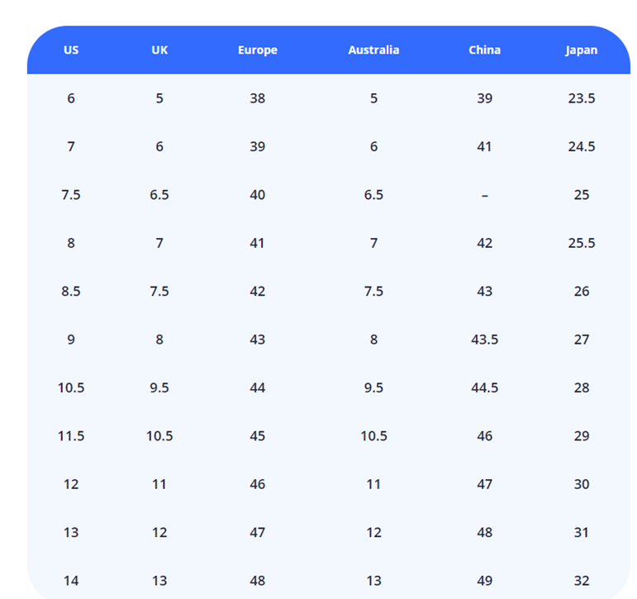This screenshot has height=599, width=637.
Task: Select the US size 14 cell
Action: 71,581
